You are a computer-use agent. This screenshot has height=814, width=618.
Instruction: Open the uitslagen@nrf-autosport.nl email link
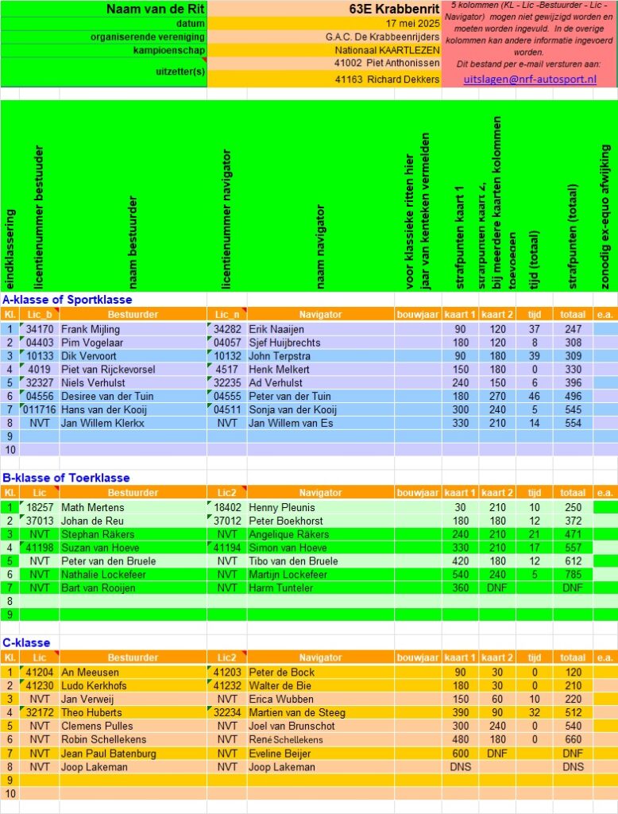pyautogui.click(x=529, y=79)
